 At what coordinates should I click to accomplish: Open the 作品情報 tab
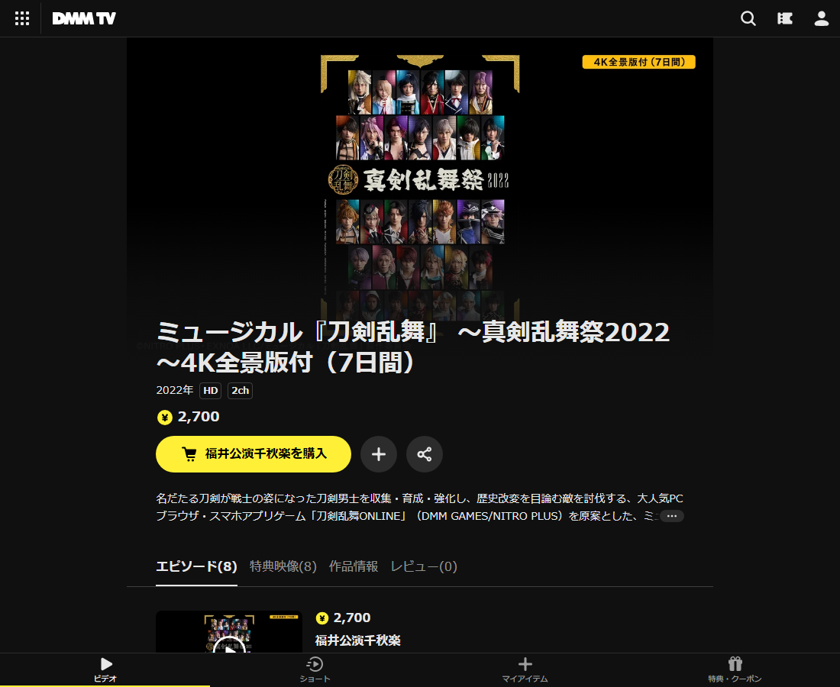354,566
